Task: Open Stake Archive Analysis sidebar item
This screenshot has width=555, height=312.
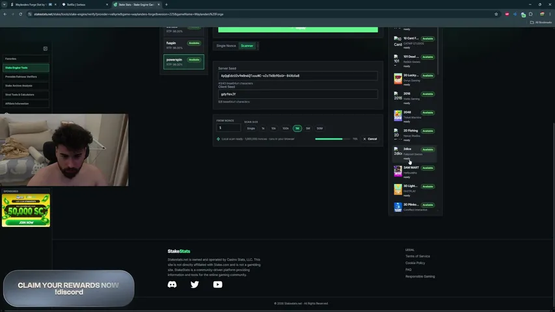Action: pyautogui.click(x=26, y=86)
